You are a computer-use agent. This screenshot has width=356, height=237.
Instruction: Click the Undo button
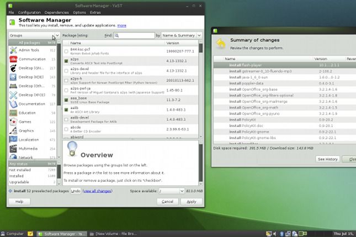(76, 191)
